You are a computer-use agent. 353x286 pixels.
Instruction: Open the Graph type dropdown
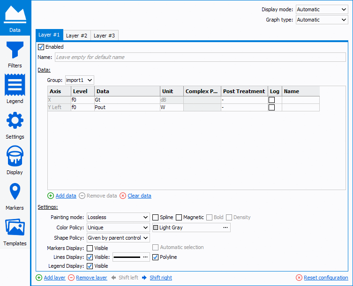pyautogui.click(x=322, y=20)
